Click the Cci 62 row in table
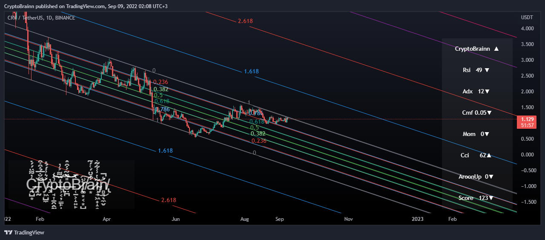Screen dimensions: 545x240 pos(476,156)
